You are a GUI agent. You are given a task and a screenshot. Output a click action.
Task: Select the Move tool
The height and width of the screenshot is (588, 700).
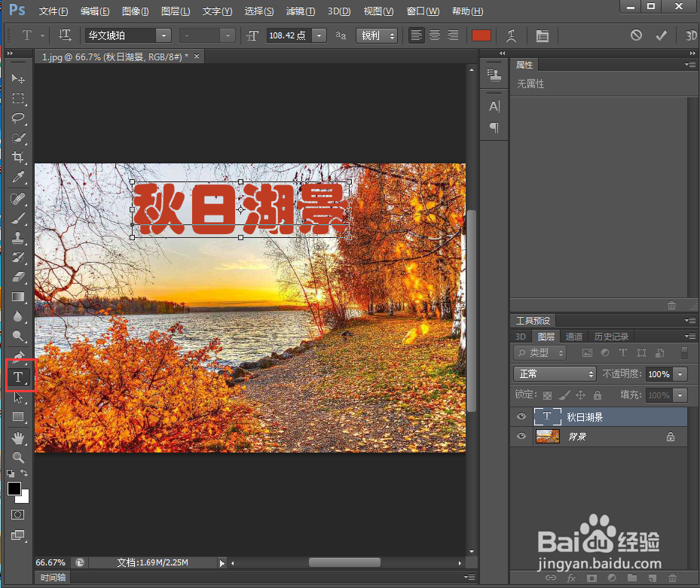(x=19, y=78)
